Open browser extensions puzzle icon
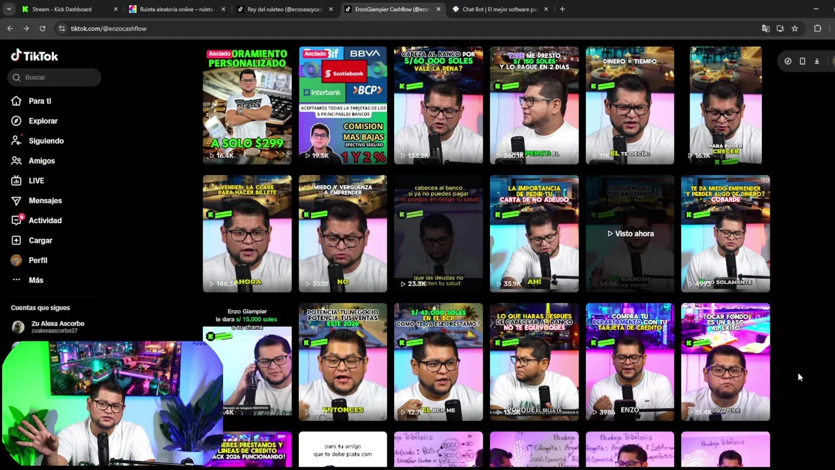Viewport: 835px width, 470px height. pos(817,29)
